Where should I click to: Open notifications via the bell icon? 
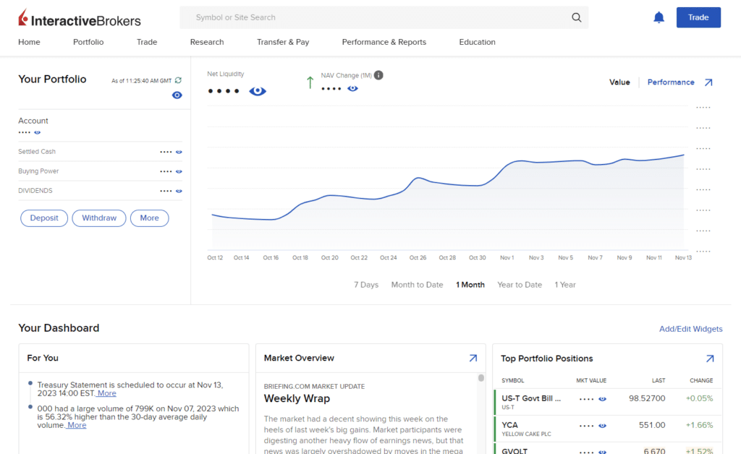pyautogui.click(x=659, y=17)
